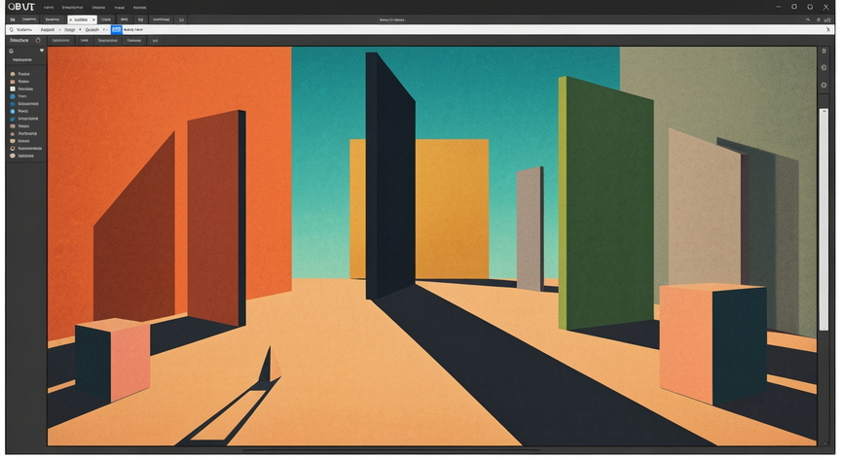Click the lock icon beside the canvas tab label
Viewport: 841px width, 458px height.
[38, 40]
